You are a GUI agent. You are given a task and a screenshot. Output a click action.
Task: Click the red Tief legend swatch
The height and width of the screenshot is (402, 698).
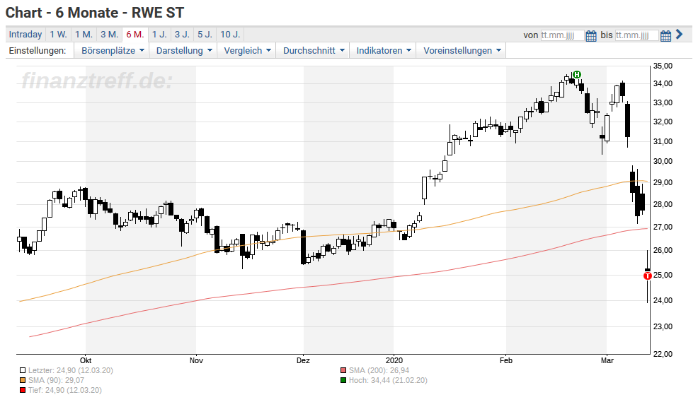pyautogui.click(x=23, y=391)
